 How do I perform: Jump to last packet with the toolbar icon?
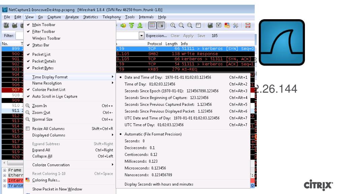pos(140,26)
